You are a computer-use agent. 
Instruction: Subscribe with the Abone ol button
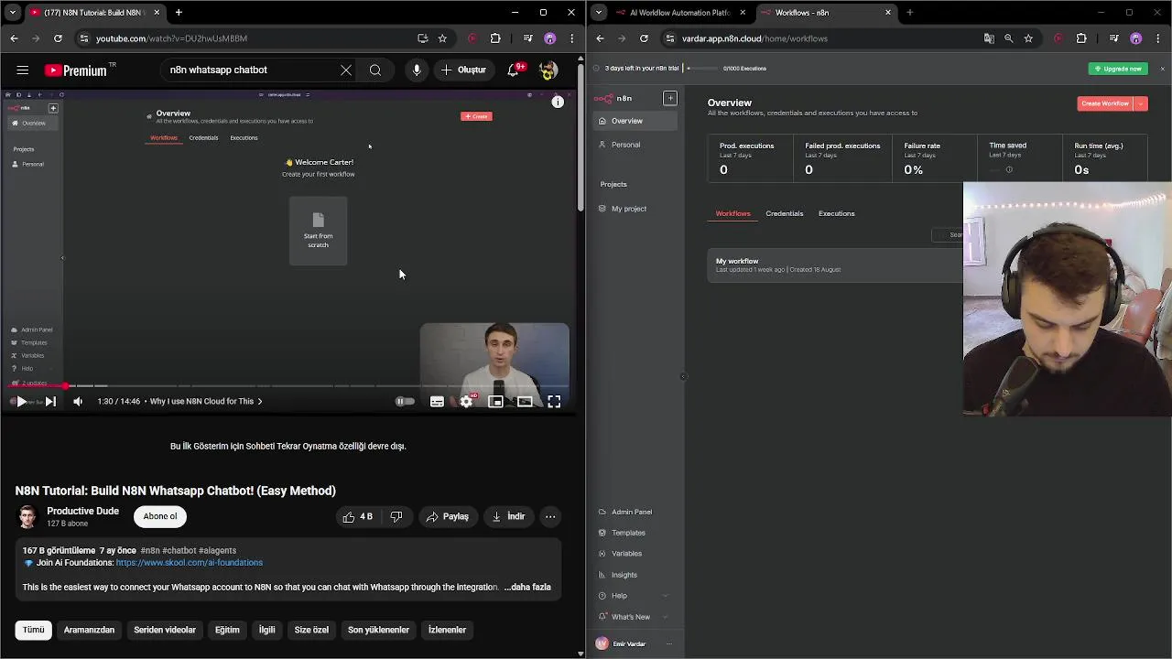(160, 516)
